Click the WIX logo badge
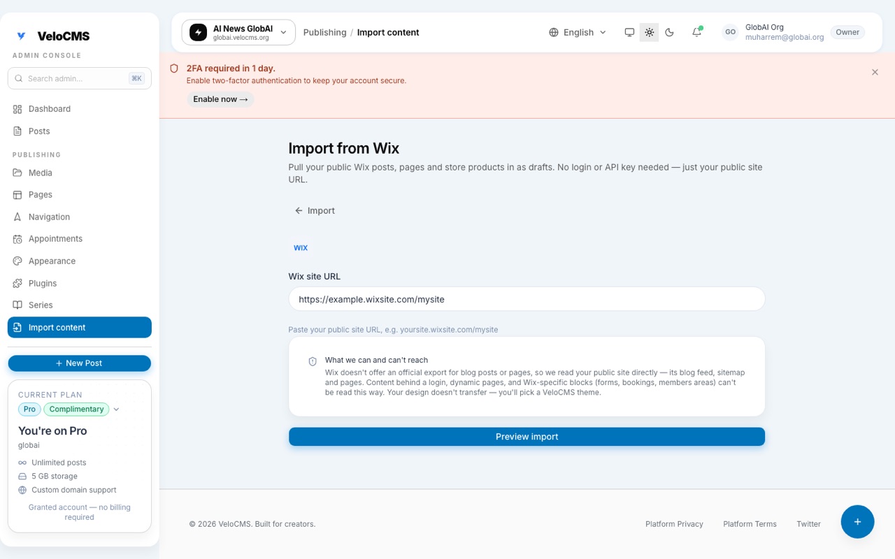The width and height of the screenshot is (895, 559). 301,248
